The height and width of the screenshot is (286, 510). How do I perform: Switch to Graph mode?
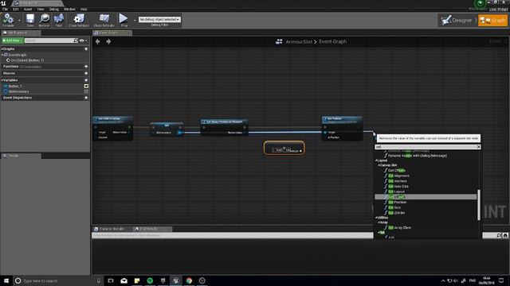coord(492,20)
